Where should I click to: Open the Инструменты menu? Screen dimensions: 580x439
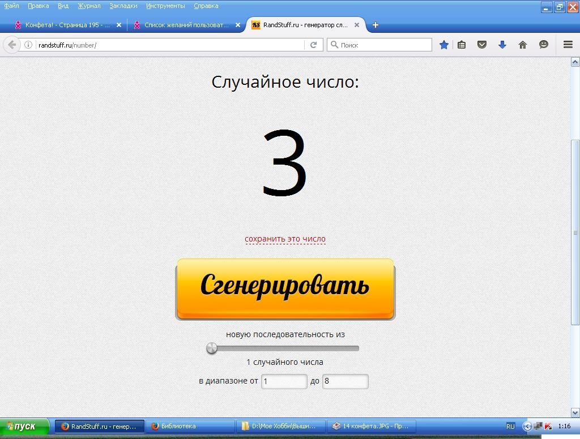[165, 6]
